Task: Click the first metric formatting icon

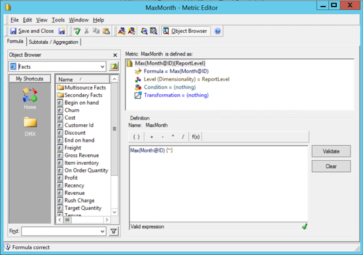Action: tap(122, 31)
